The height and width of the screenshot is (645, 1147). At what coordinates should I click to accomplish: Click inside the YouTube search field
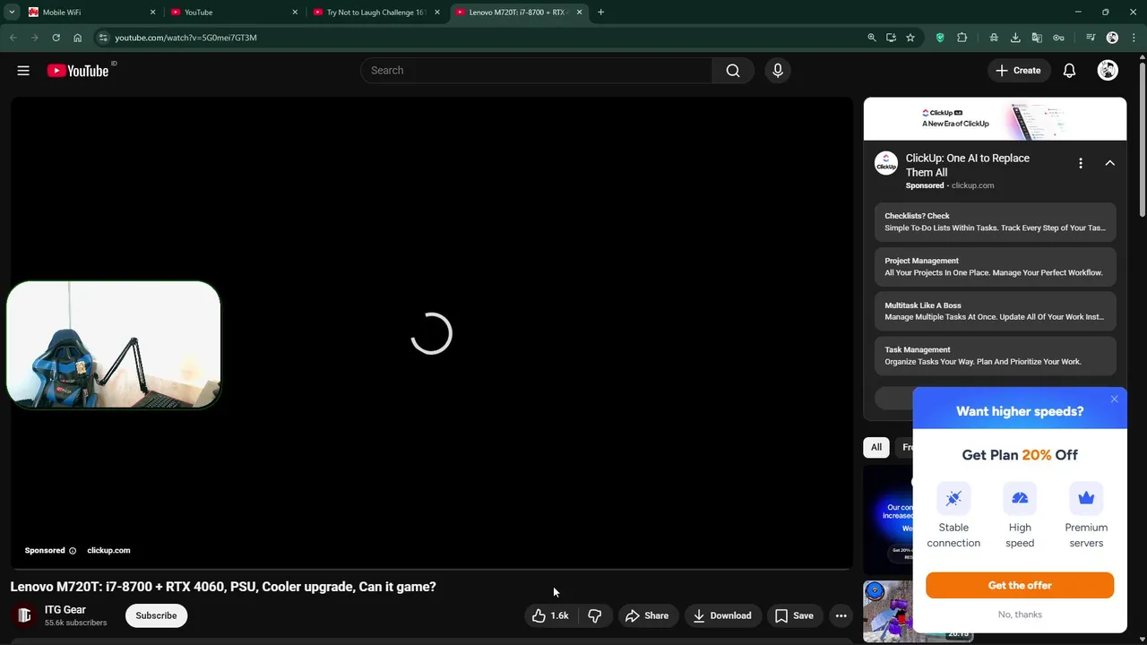pos(536,71)
